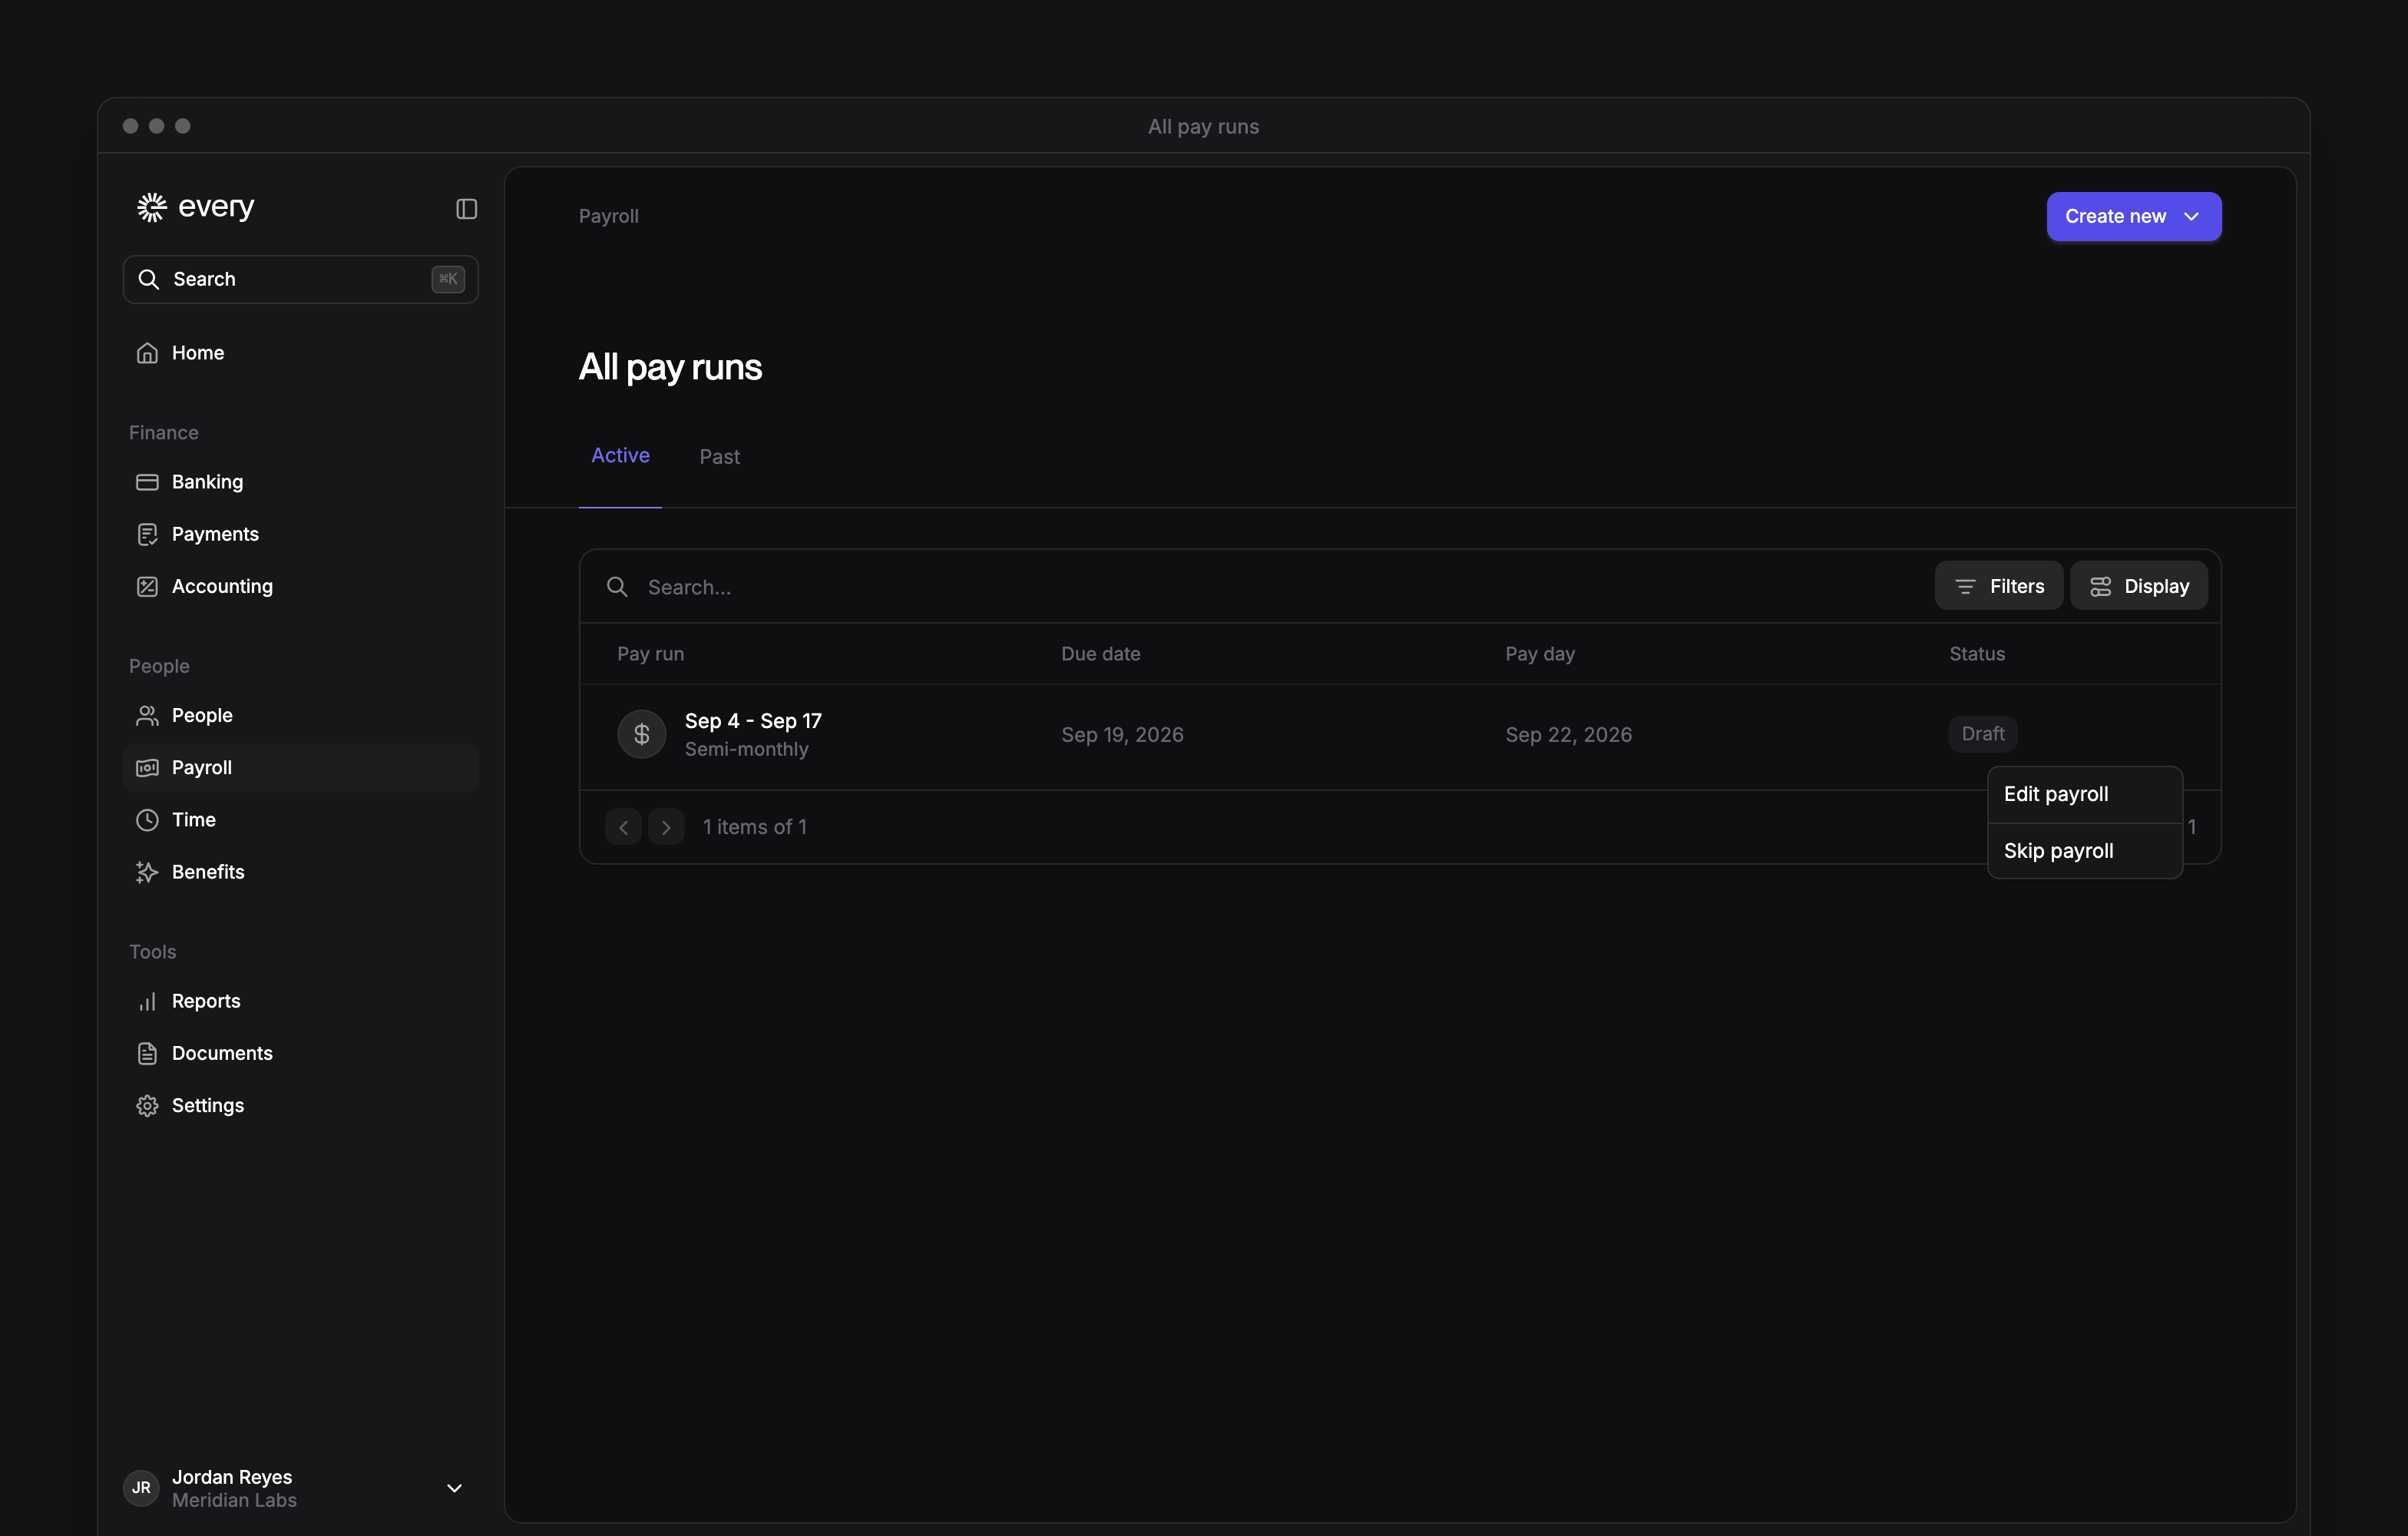Click the Draft status badge
This screenshot has height=1536, width=2408.
[x=1982, y=734]
